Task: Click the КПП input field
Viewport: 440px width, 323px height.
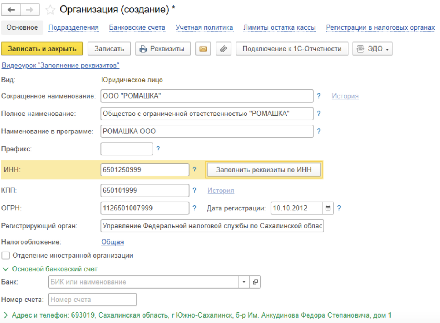Action: (145, 191)
